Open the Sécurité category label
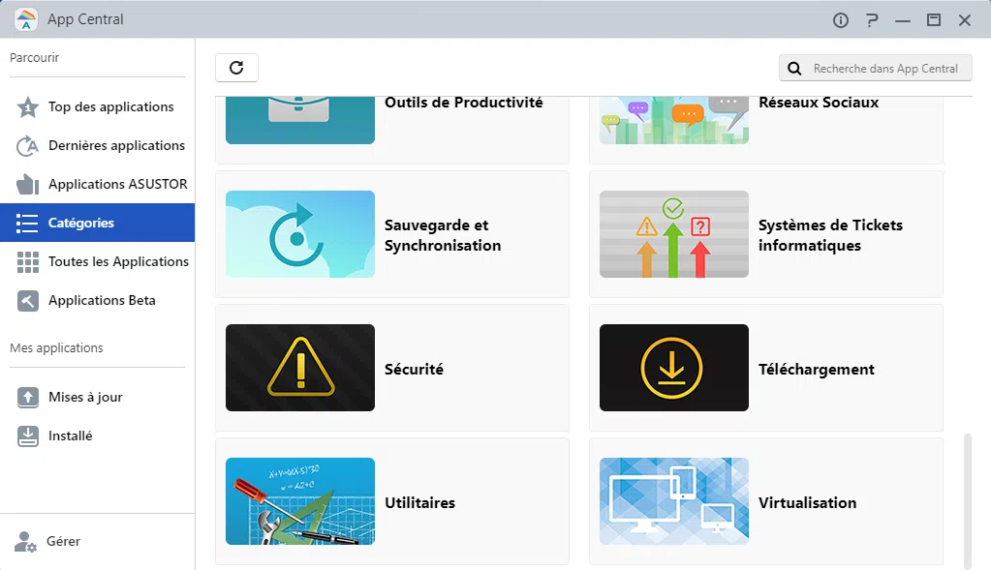991x570 pixels. 414,369
